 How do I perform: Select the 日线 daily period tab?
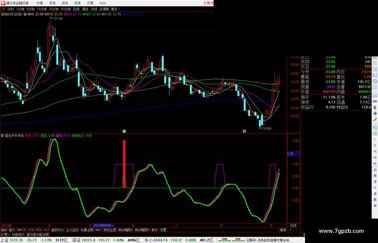[x=76, y=9]
